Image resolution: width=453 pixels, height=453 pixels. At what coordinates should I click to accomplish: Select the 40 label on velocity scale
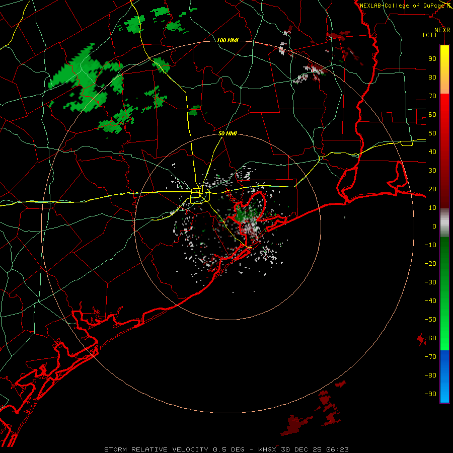coord(432,152)
